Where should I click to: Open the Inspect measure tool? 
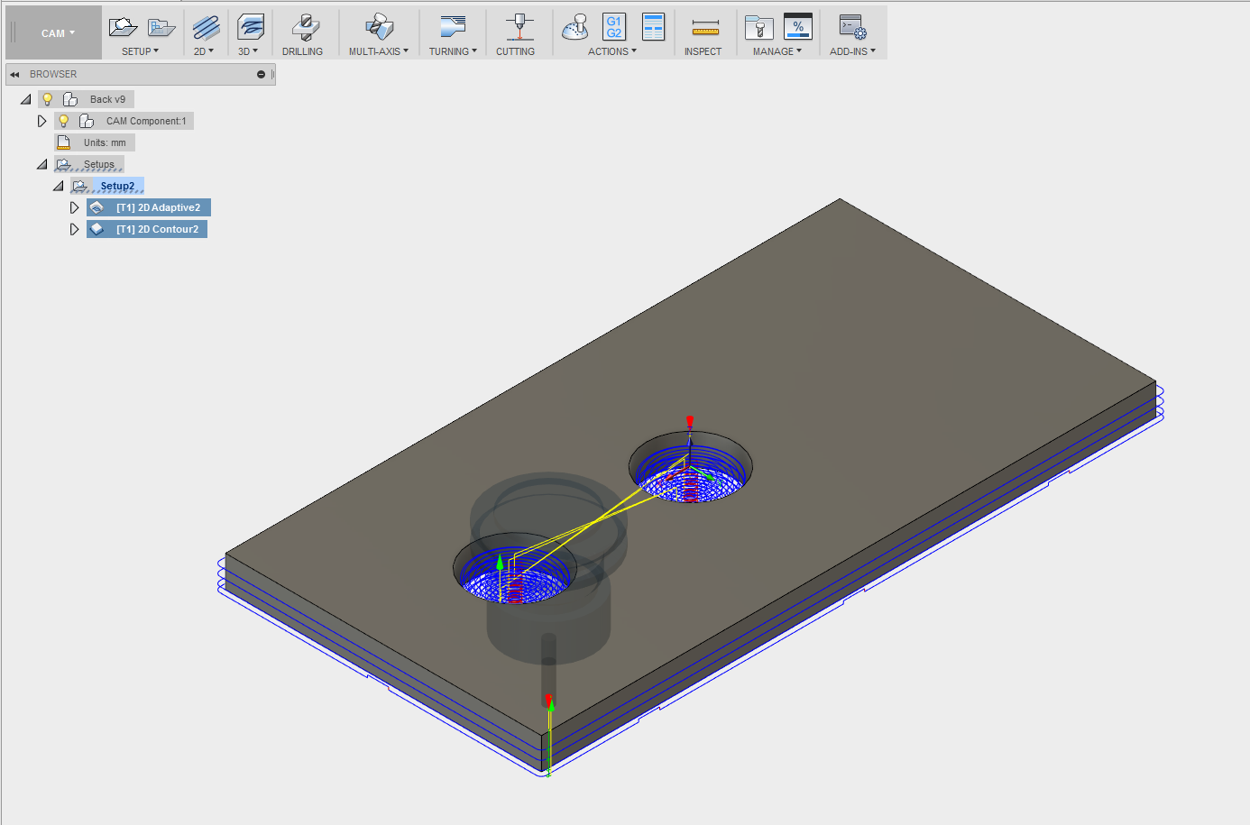pos(703,28)
